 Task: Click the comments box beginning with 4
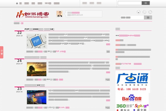[x=108, y=80]
